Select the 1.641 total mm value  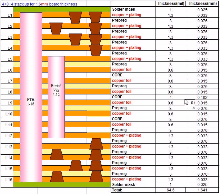[x=202, y=190]
